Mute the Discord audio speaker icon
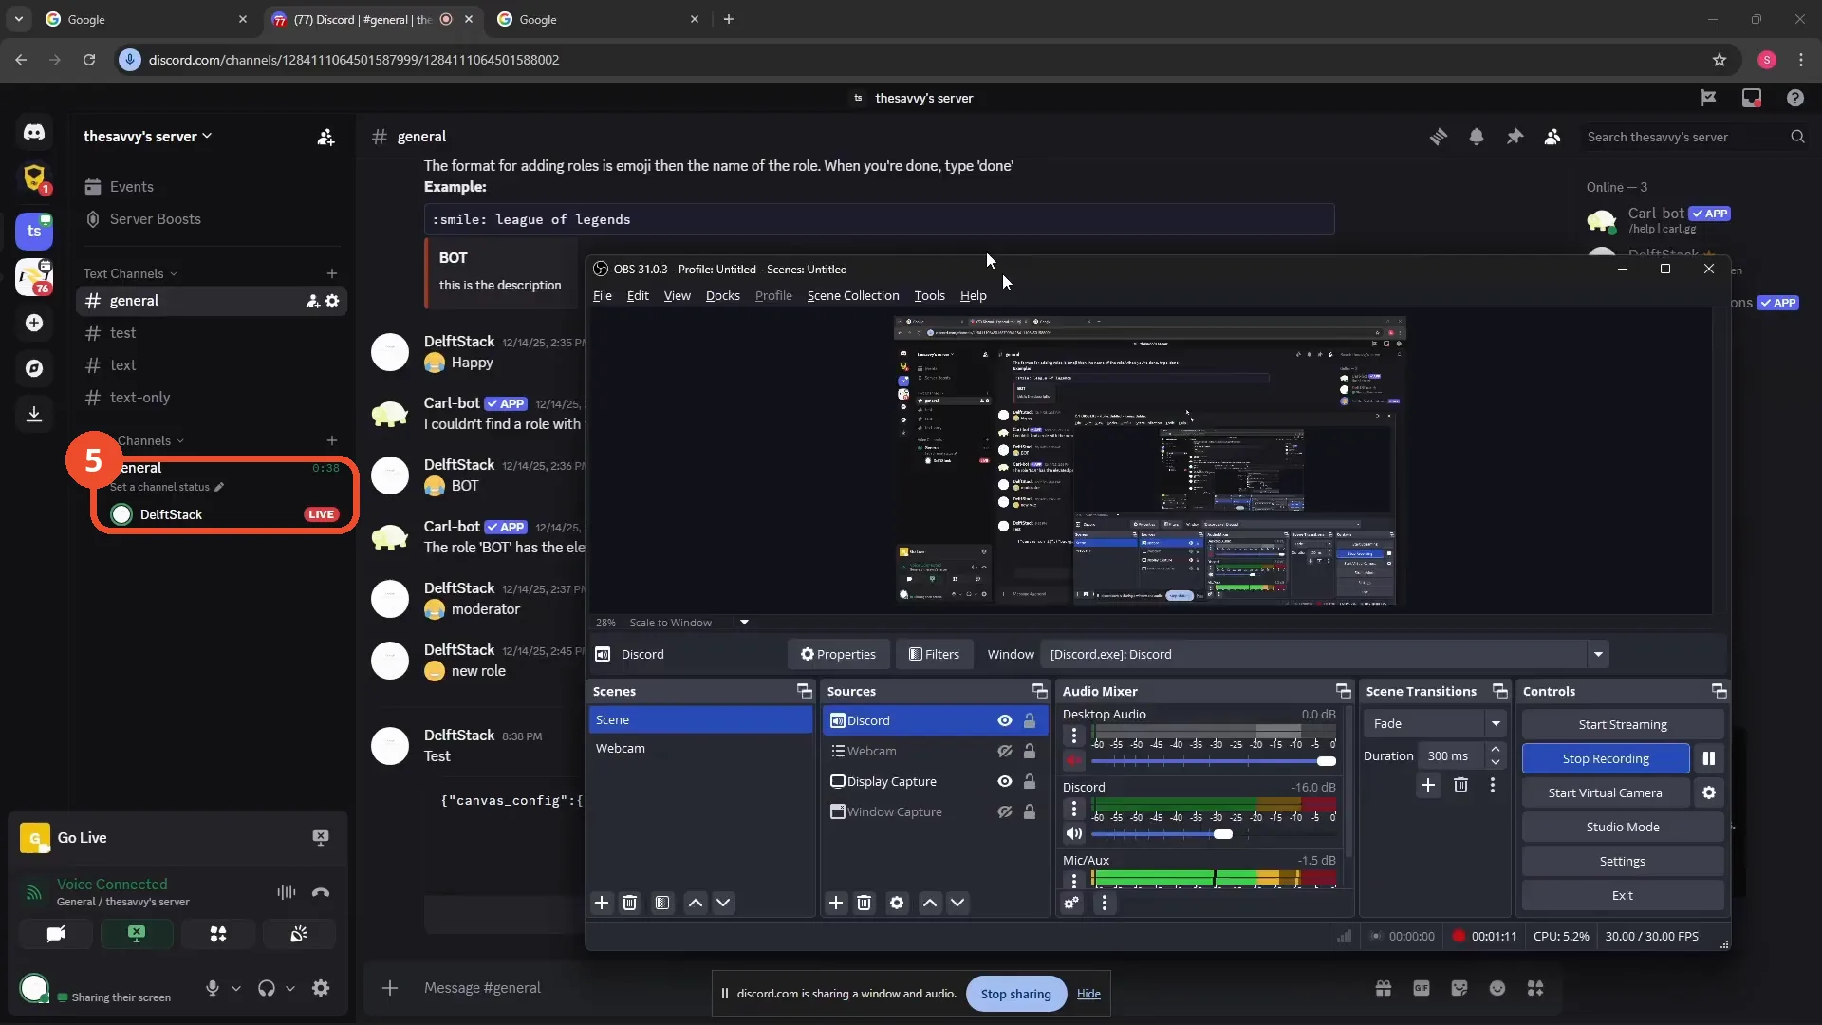The image size is (1822, 1025). coord(1073,833)
